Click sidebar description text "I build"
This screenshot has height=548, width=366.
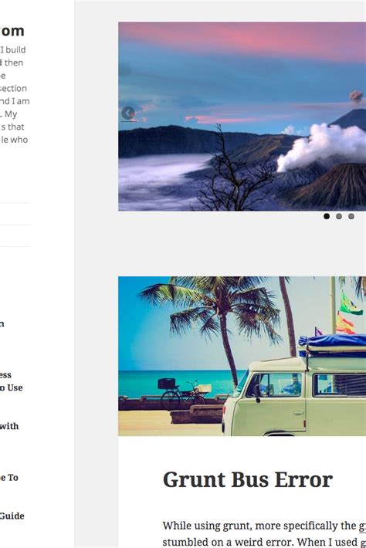13,49
